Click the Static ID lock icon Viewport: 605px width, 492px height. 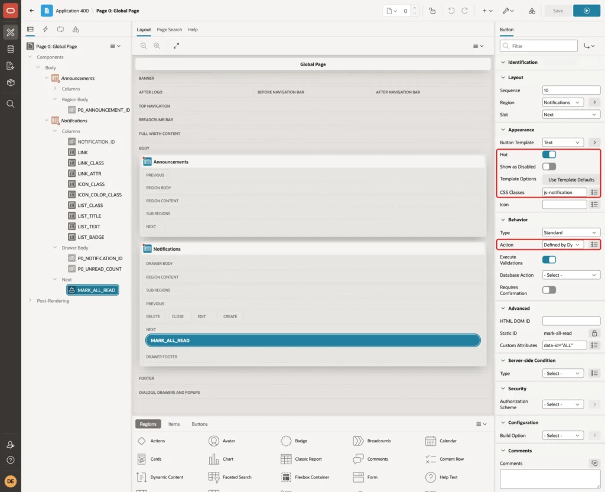[594, 333]
